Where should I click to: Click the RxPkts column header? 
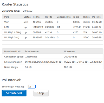point(49,17)
